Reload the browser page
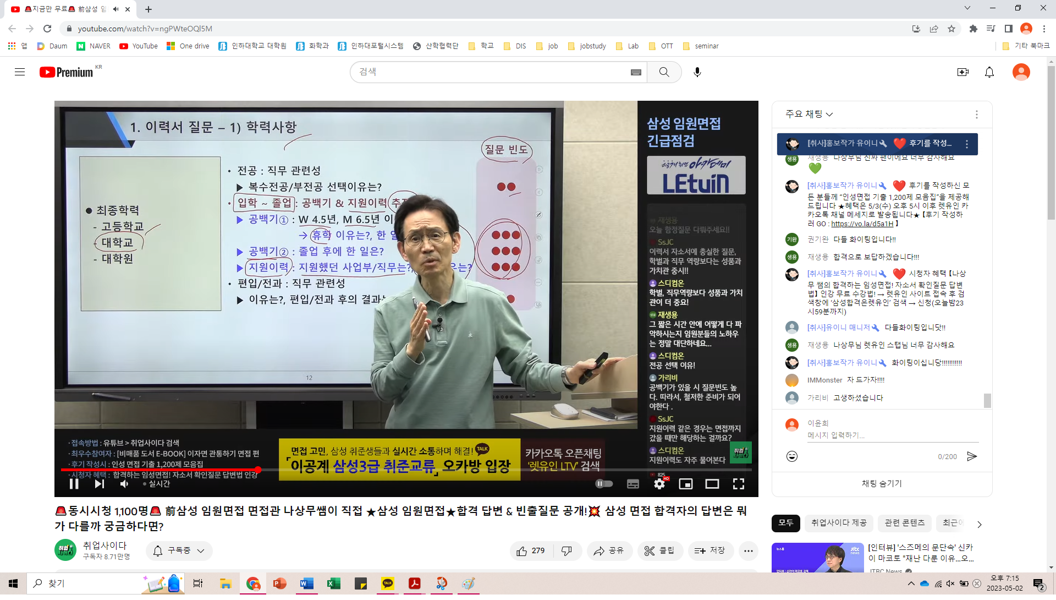This screenshot has height=600, width=1056. pyautogui.click(x=47, y=29)
